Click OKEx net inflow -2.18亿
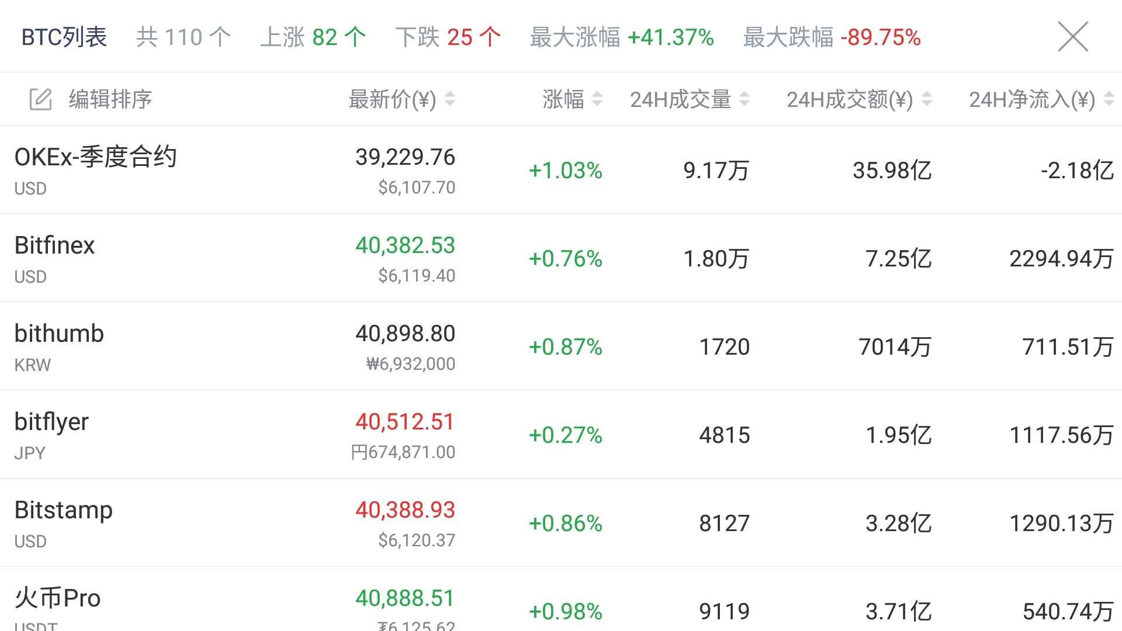Screen dimensions: 1122x631 coord(1078,171)
